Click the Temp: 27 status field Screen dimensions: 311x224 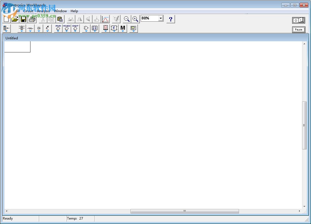80,218
